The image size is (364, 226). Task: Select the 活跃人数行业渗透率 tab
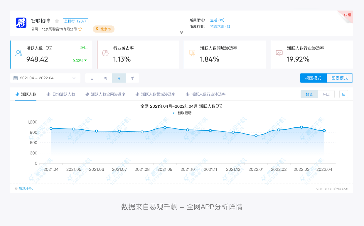pyautogui.click(x=205, y=94)
